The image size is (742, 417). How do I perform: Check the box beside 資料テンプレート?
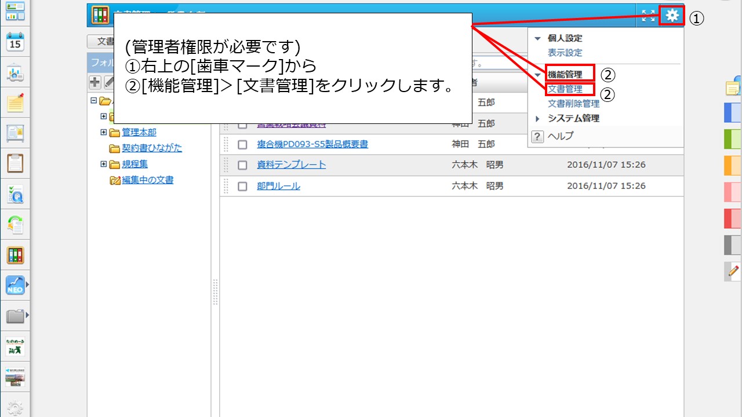coord(242,165)
